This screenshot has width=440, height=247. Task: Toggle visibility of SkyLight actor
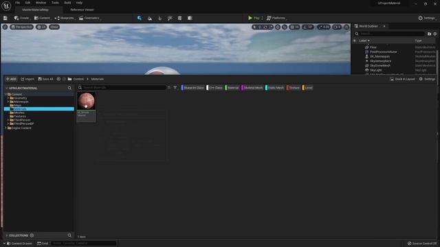tap(366, 70)
